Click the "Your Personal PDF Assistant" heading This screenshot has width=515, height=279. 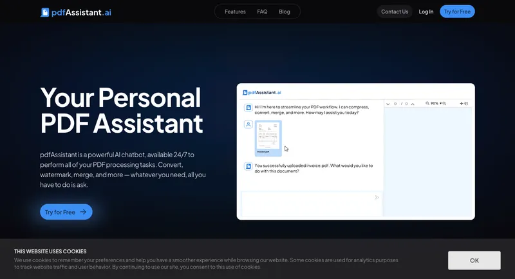click(x=122, y=110)
